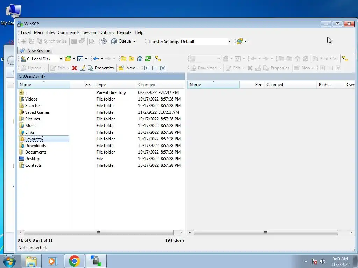
Task: Click the local New folder icon
Action: point(121,68)
